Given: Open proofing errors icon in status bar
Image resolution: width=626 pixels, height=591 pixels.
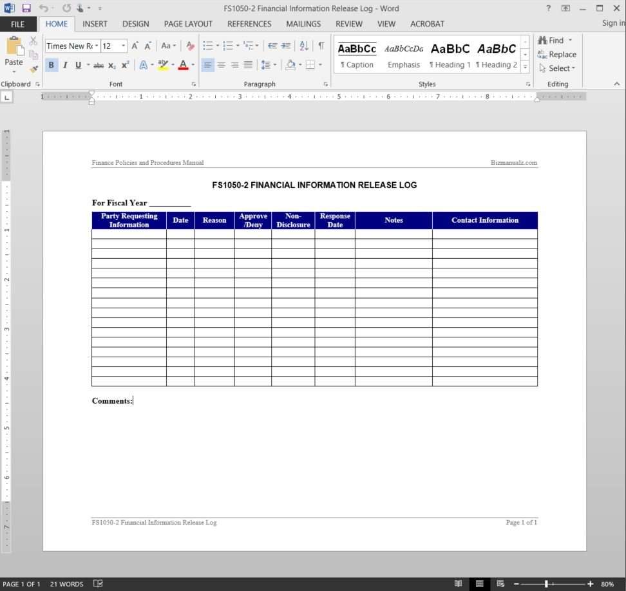Looking at the screenshot, I should point(98,583).
